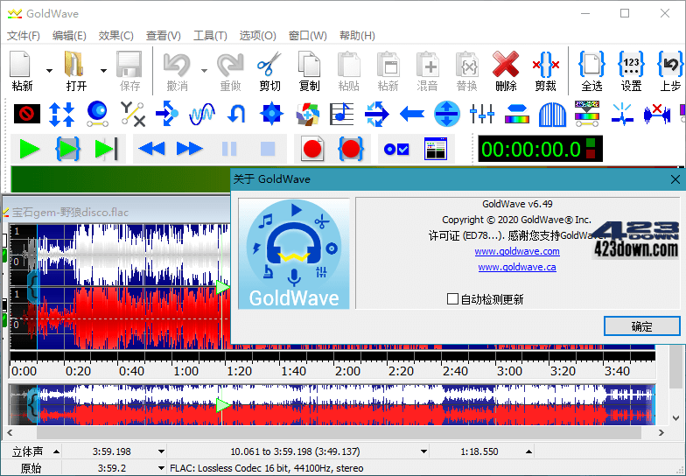Click the rewind double-arrow button

click(151, 149)
